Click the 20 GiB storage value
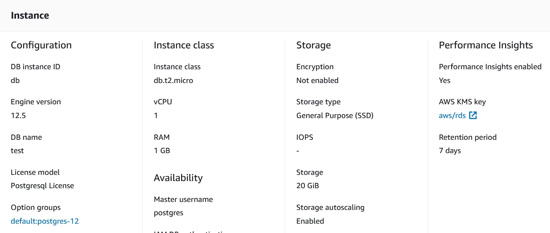The width and height of the screenshot is (550, 233). pyautogui.click(x=307, y=186)
